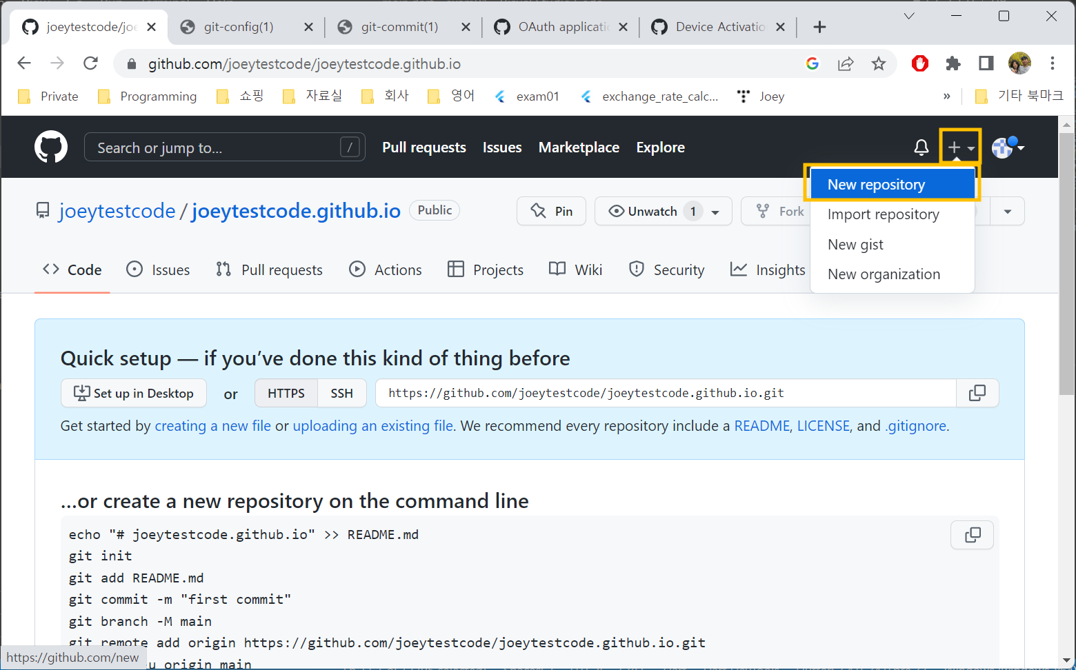The width and height of the screenshot is (1076, 670).
Task: Open the Insights tab
Action: (768, 270)
